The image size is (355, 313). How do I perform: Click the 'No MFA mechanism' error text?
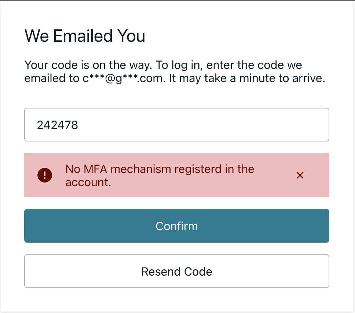click(160, 175)
